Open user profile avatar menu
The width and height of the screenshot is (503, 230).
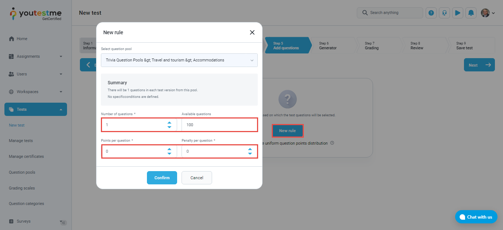pos(485,13)
